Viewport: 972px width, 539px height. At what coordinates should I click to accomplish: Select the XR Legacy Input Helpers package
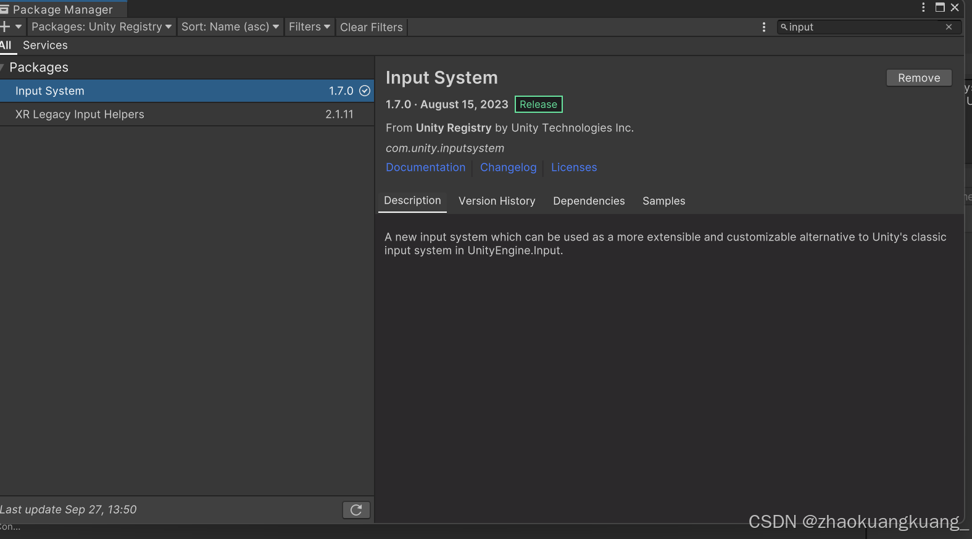click(186, 114)
